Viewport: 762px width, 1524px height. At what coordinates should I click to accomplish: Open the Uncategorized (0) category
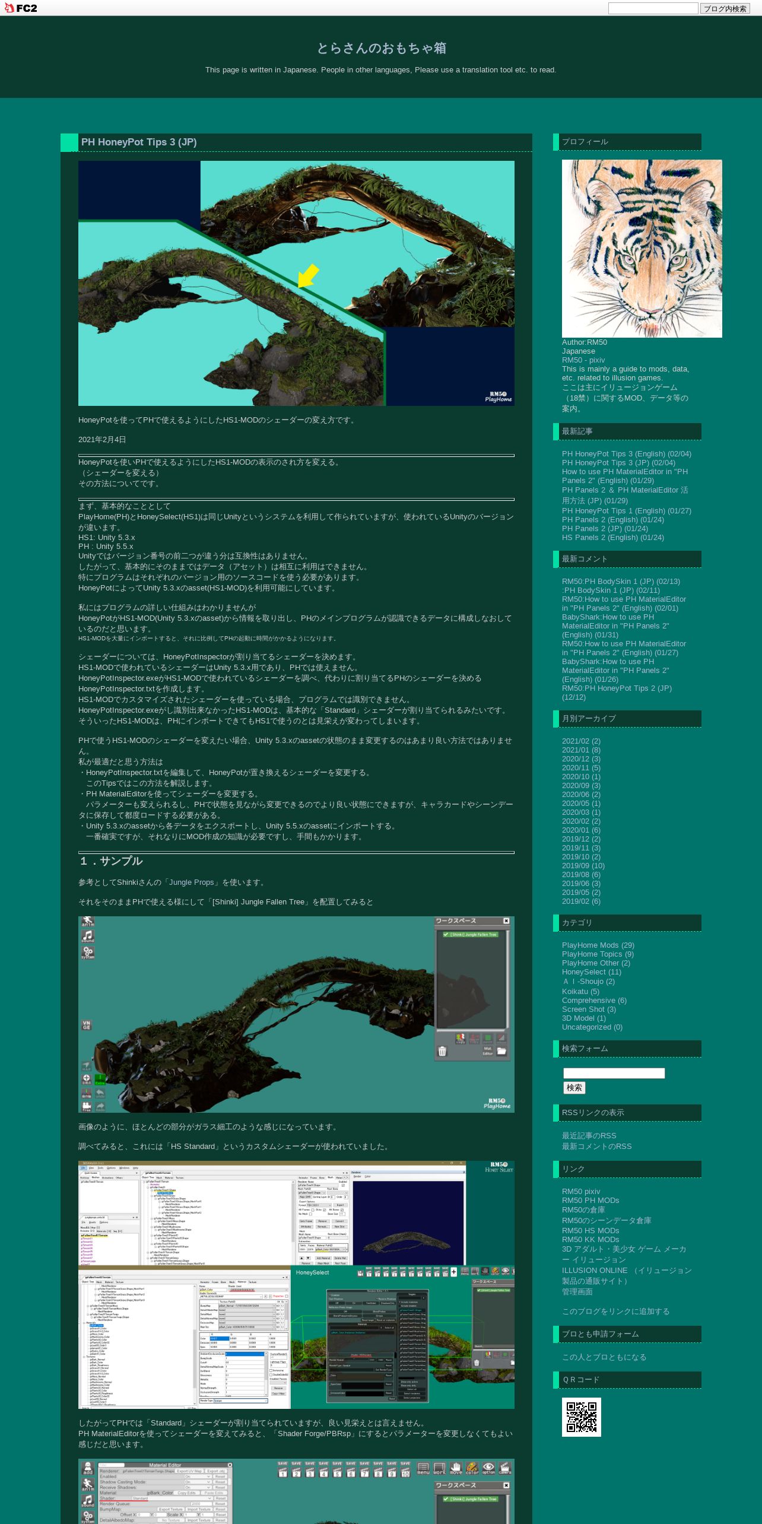pyautogui.click(x=592, y=1027)
